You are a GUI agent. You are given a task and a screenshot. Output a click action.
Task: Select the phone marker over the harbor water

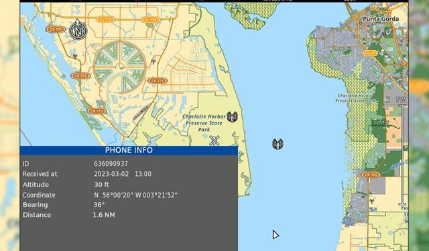tap(278, 144)
